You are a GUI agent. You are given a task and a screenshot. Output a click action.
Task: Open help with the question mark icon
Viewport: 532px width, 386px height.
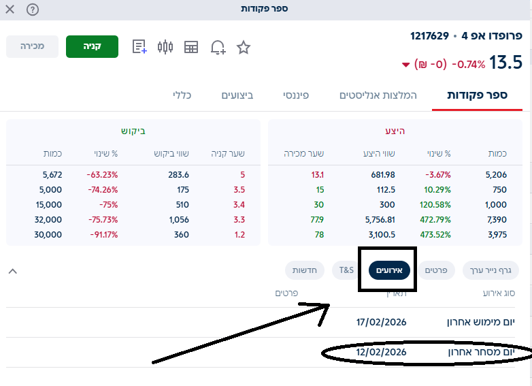(33, 10)
